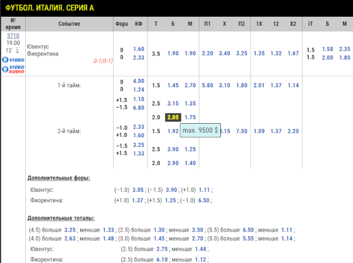Pick Juventus win П1 odds 2.20
The height and width of the screenshot is (263, 353).
(207, 54)
